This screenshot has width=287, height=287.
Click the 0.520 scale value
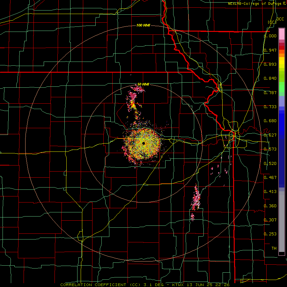point(270,163)
